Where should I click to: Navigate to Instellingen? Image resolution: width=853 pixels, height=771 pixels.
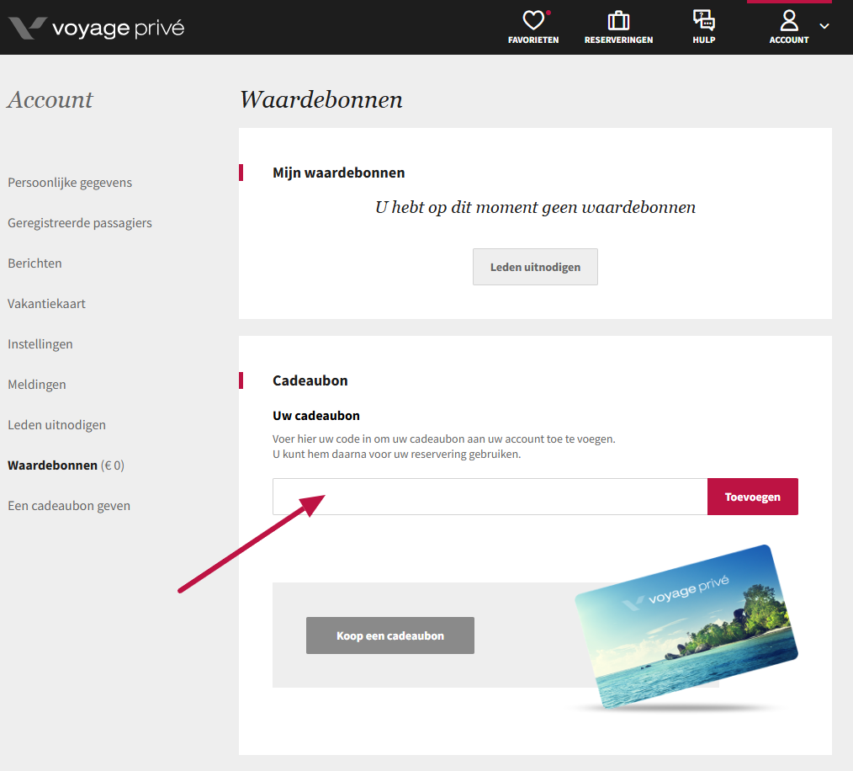[40, 344]
